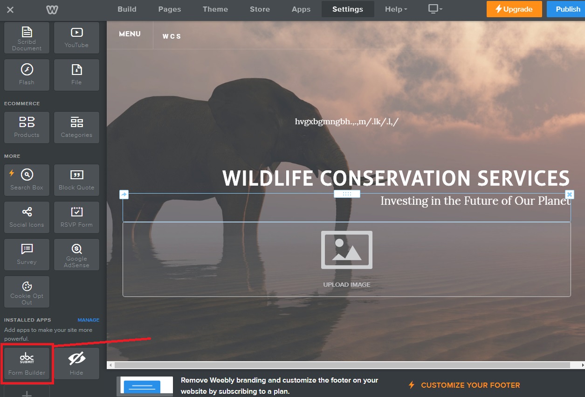The image size is (585, 397).
Task: Delete the selected text element with X
Action: tap(569, 195)
